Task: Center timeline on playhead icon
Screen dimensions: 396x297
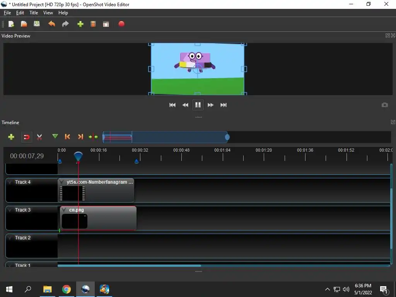Action: click(93, 137)
